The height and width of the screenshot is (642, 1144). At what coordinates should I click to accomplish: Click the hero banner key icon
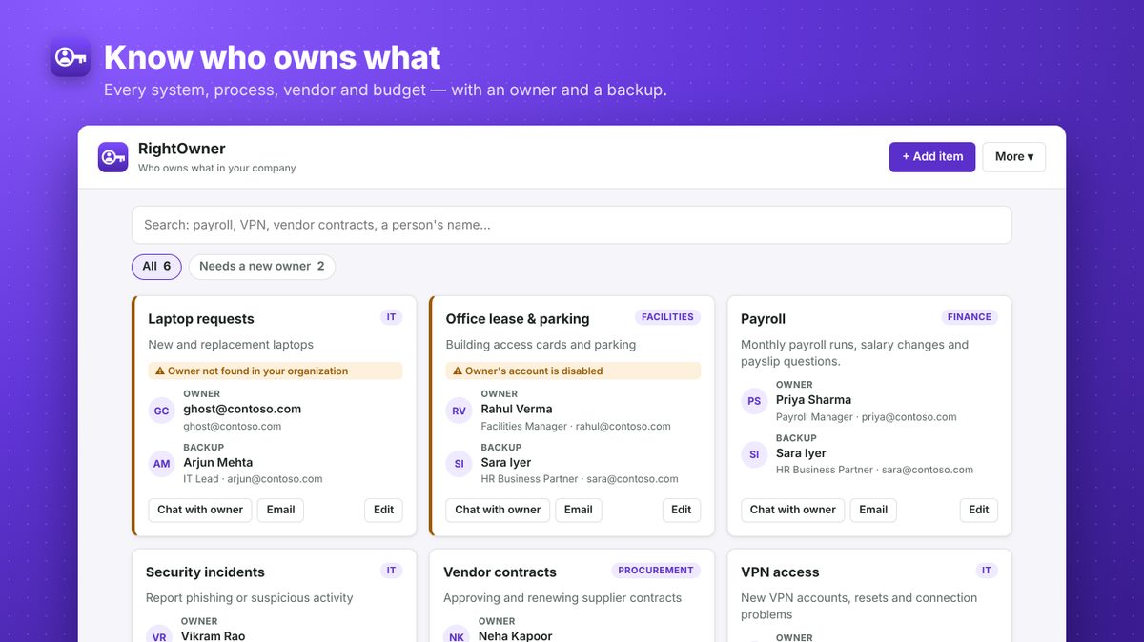(71, 57)
